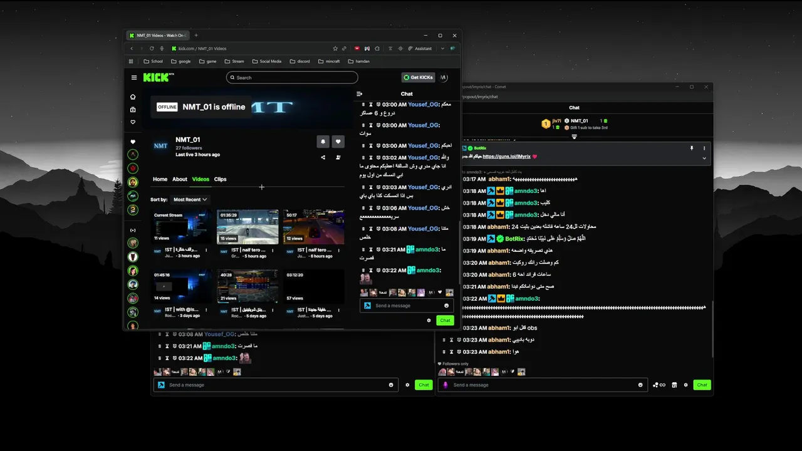Bookmark the page with the star icon
802x451 pixels.
tap(335, 48)
